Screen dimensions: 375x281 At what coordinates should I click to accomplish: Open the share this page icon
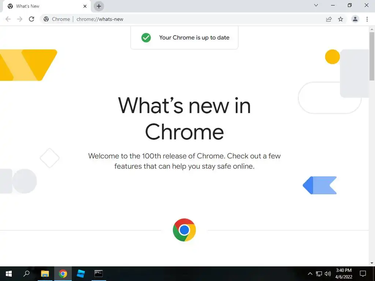329,19
